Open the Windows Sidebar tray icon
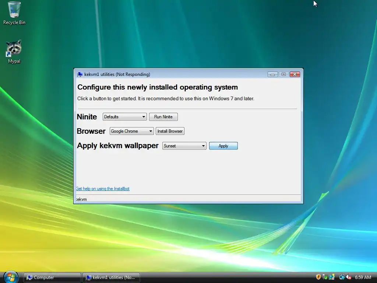 [x=332, y=277]
